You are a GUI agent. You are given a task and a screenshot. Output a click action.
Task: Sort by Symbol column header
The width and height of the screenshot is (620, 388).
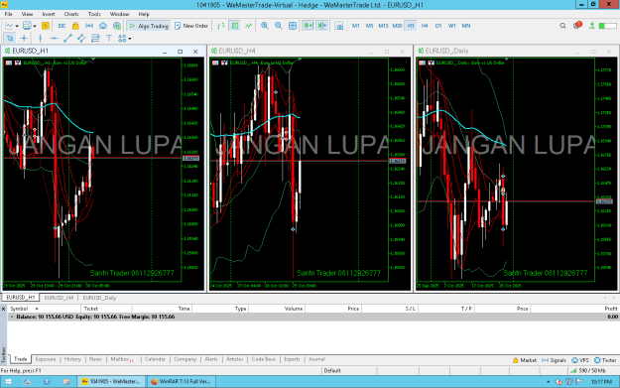tap(44, 308)
